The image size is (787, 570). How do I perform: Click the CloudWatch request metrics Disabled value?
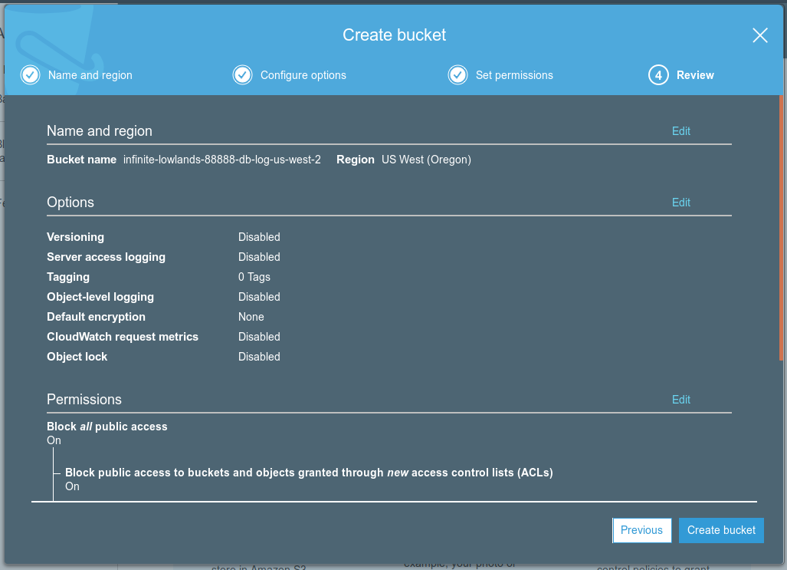click(259, 337)
